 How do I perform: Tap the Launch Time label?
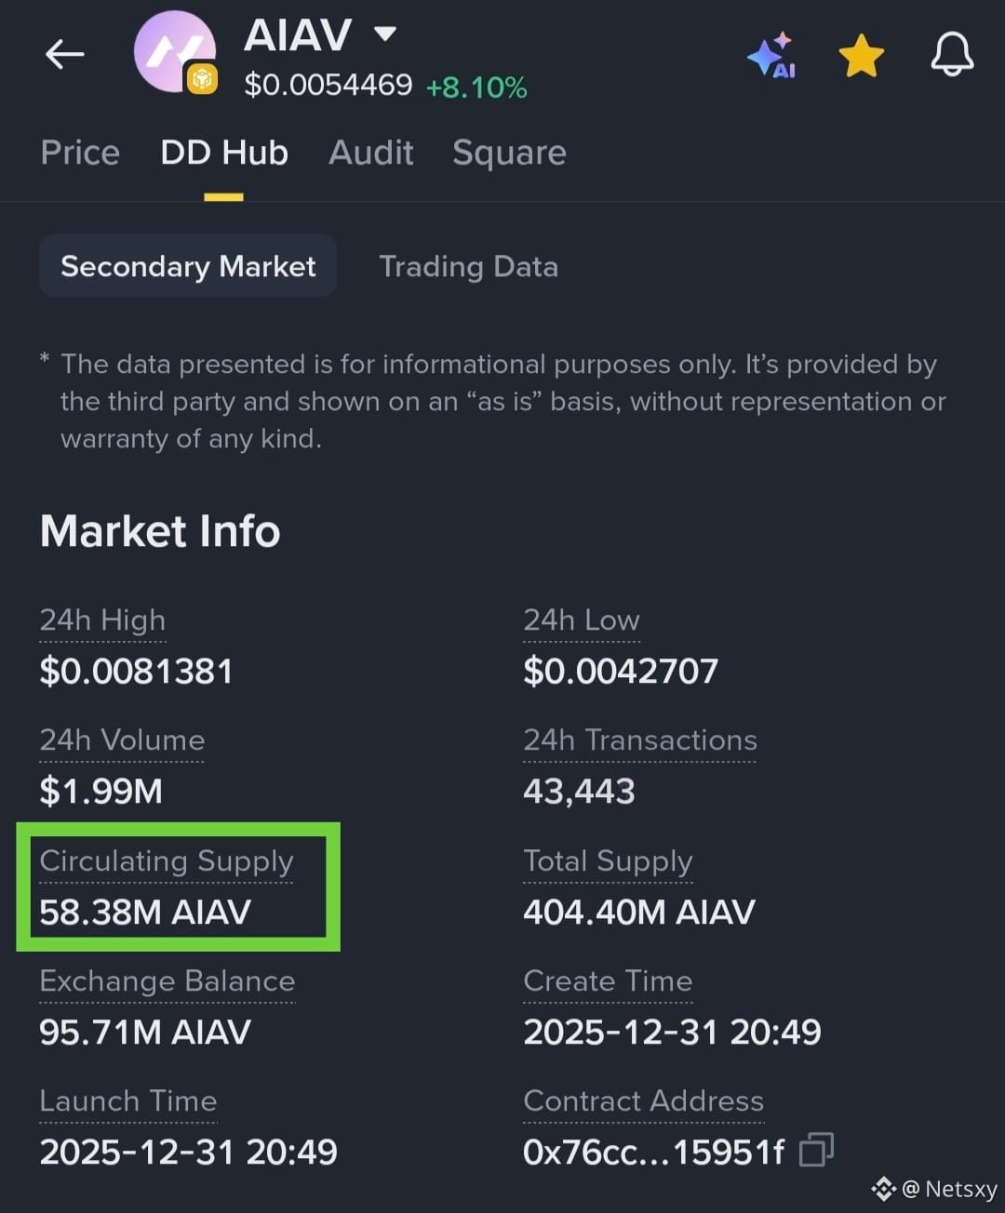point(128,1100)
